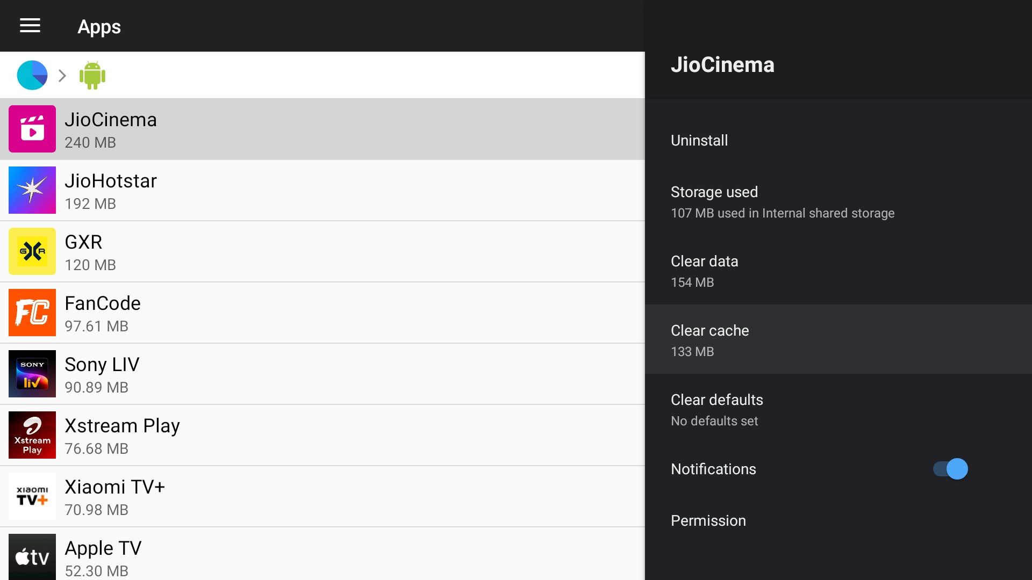Click the JioCinema panel heading
This screenshot has width=1032, height=580.
pyautogui.click(x=722, y=65)
